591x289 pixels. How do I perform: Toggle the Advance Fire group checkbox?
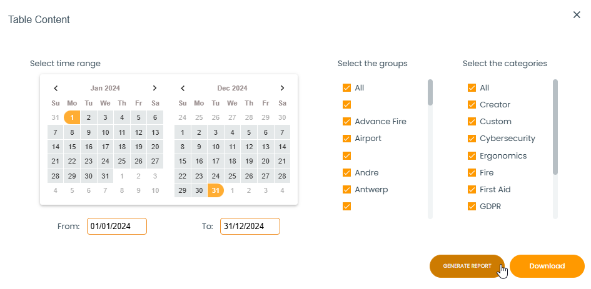pos(346,122)
